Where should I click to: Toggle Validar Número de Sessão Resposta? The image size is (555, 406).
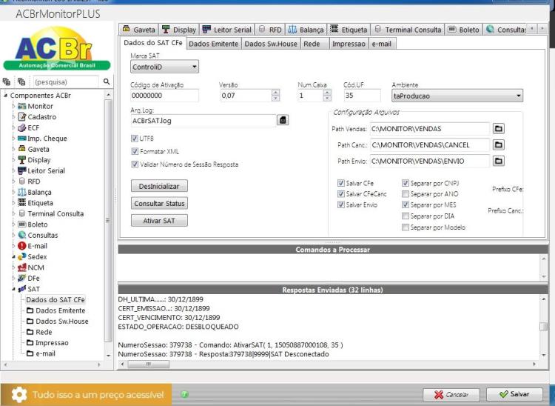(x=135, y=164)
